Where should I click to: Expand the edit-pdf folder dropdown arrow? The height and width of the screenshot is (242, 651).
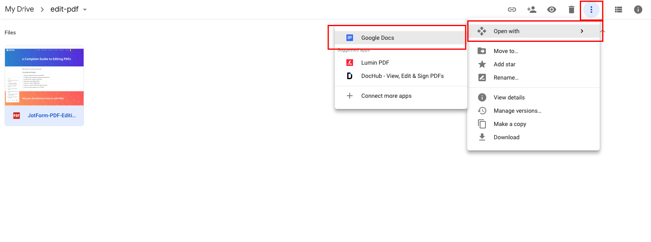click(x=85, y=10)
